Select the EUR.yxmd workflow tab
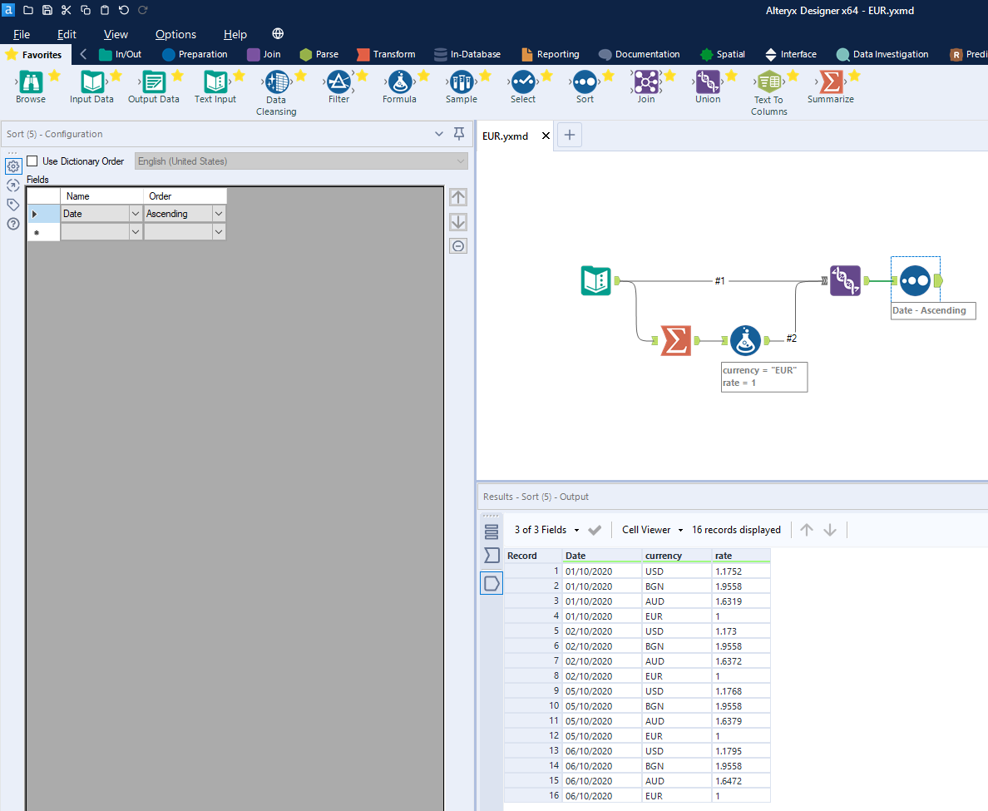The width and height of the screenshot is (988, 811). (506, 135)
